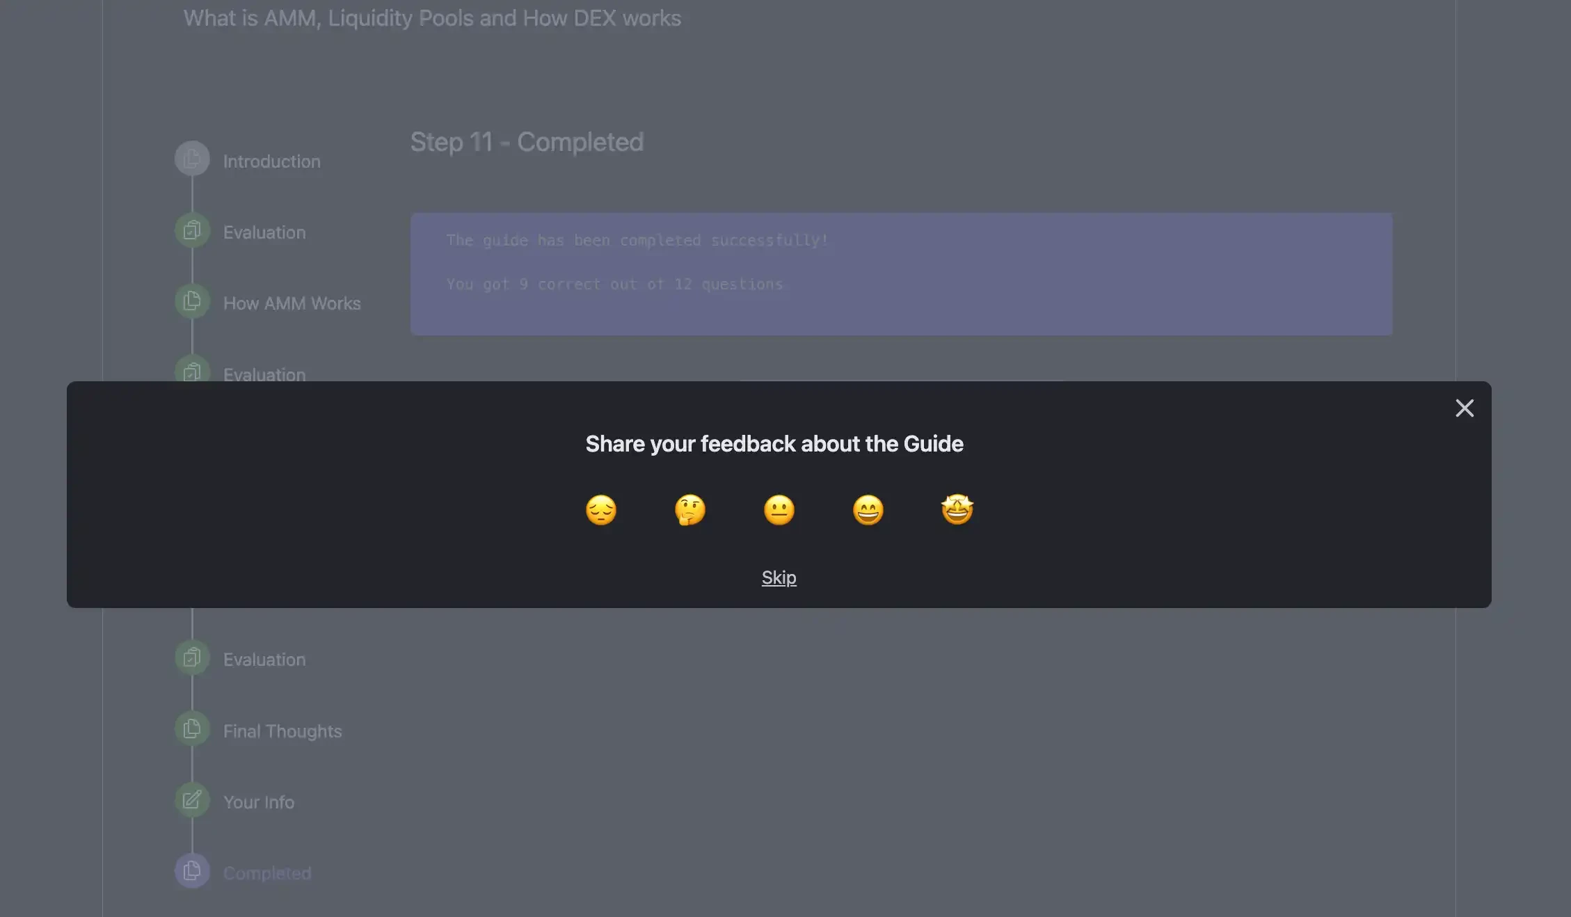
Task: Choose the thinking face emoji rating
Action: 690,510
